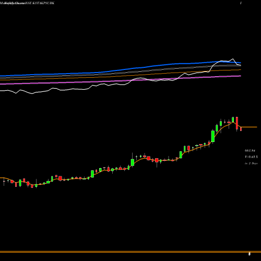Click the final small red candlestick
The width and height of the screenshot is (261, 261).
click(x=241, y=129)
